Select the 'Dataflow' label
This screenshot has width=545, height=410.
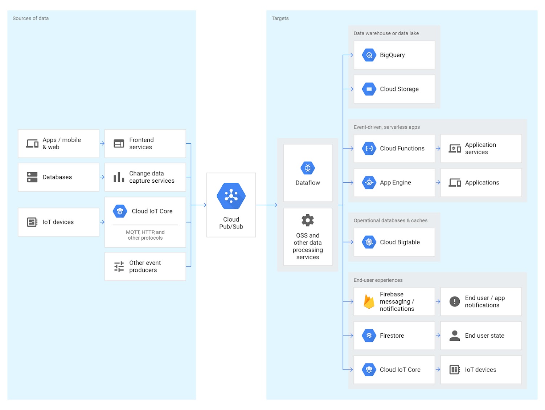[x=308, y=183]
